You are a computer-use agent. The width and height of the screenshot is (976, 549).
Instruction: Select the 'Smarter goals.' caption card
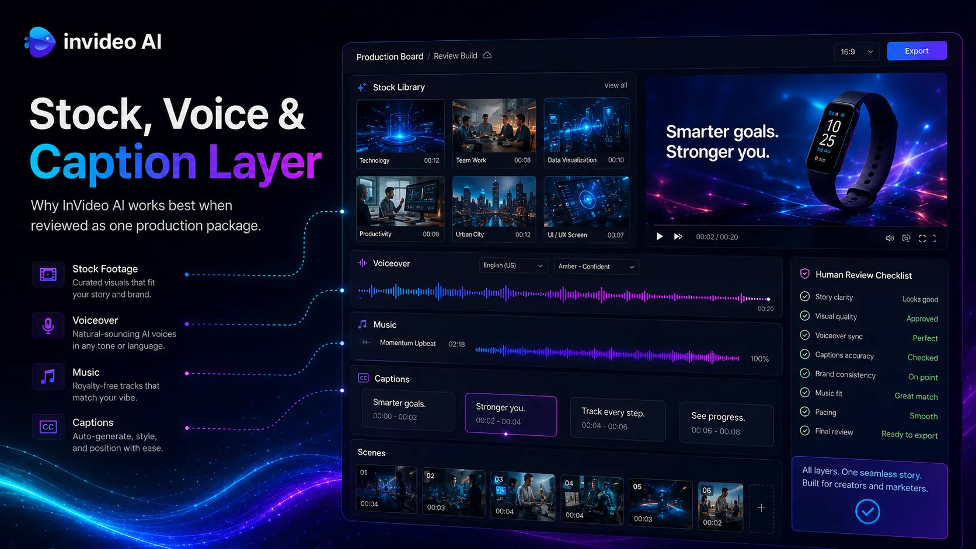[409, 410]
